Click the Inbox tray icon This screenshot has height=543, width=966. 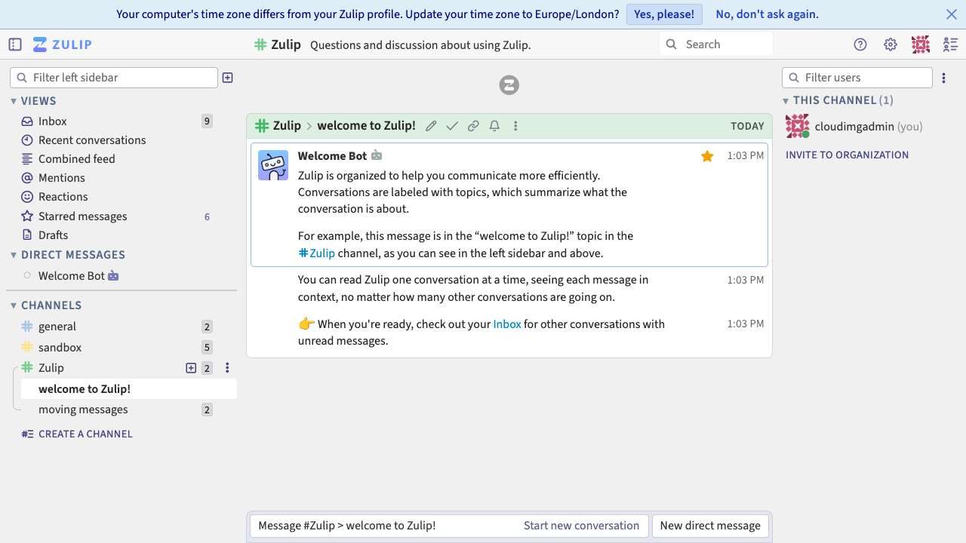point(27,121)
